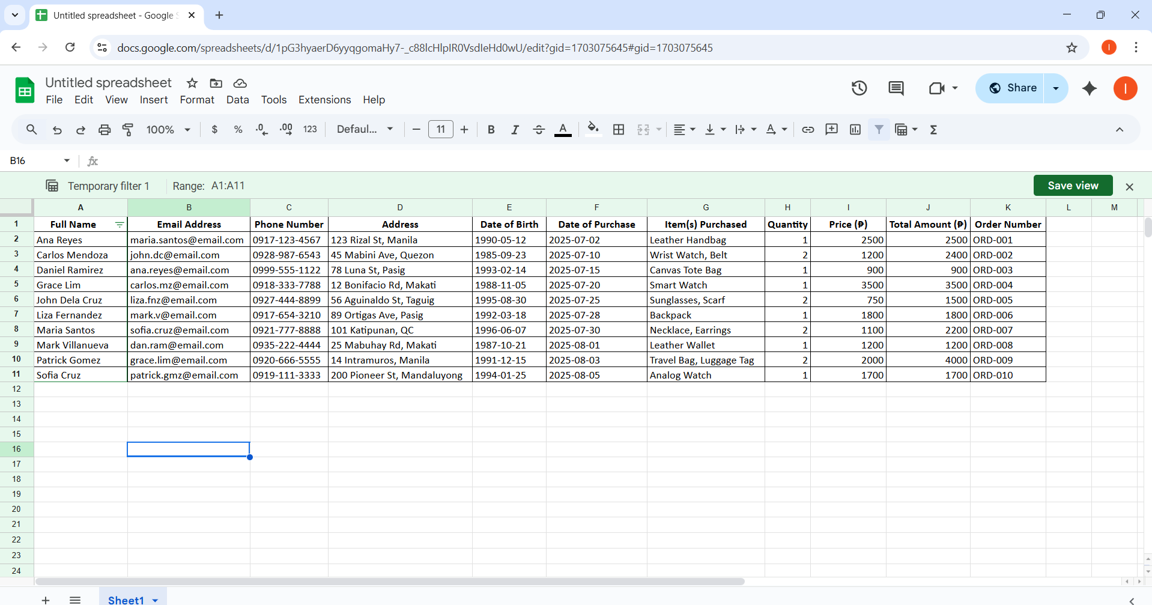Open the Sheet1 tab
This screenshot has height=605, width=1152.
point(126,600)
